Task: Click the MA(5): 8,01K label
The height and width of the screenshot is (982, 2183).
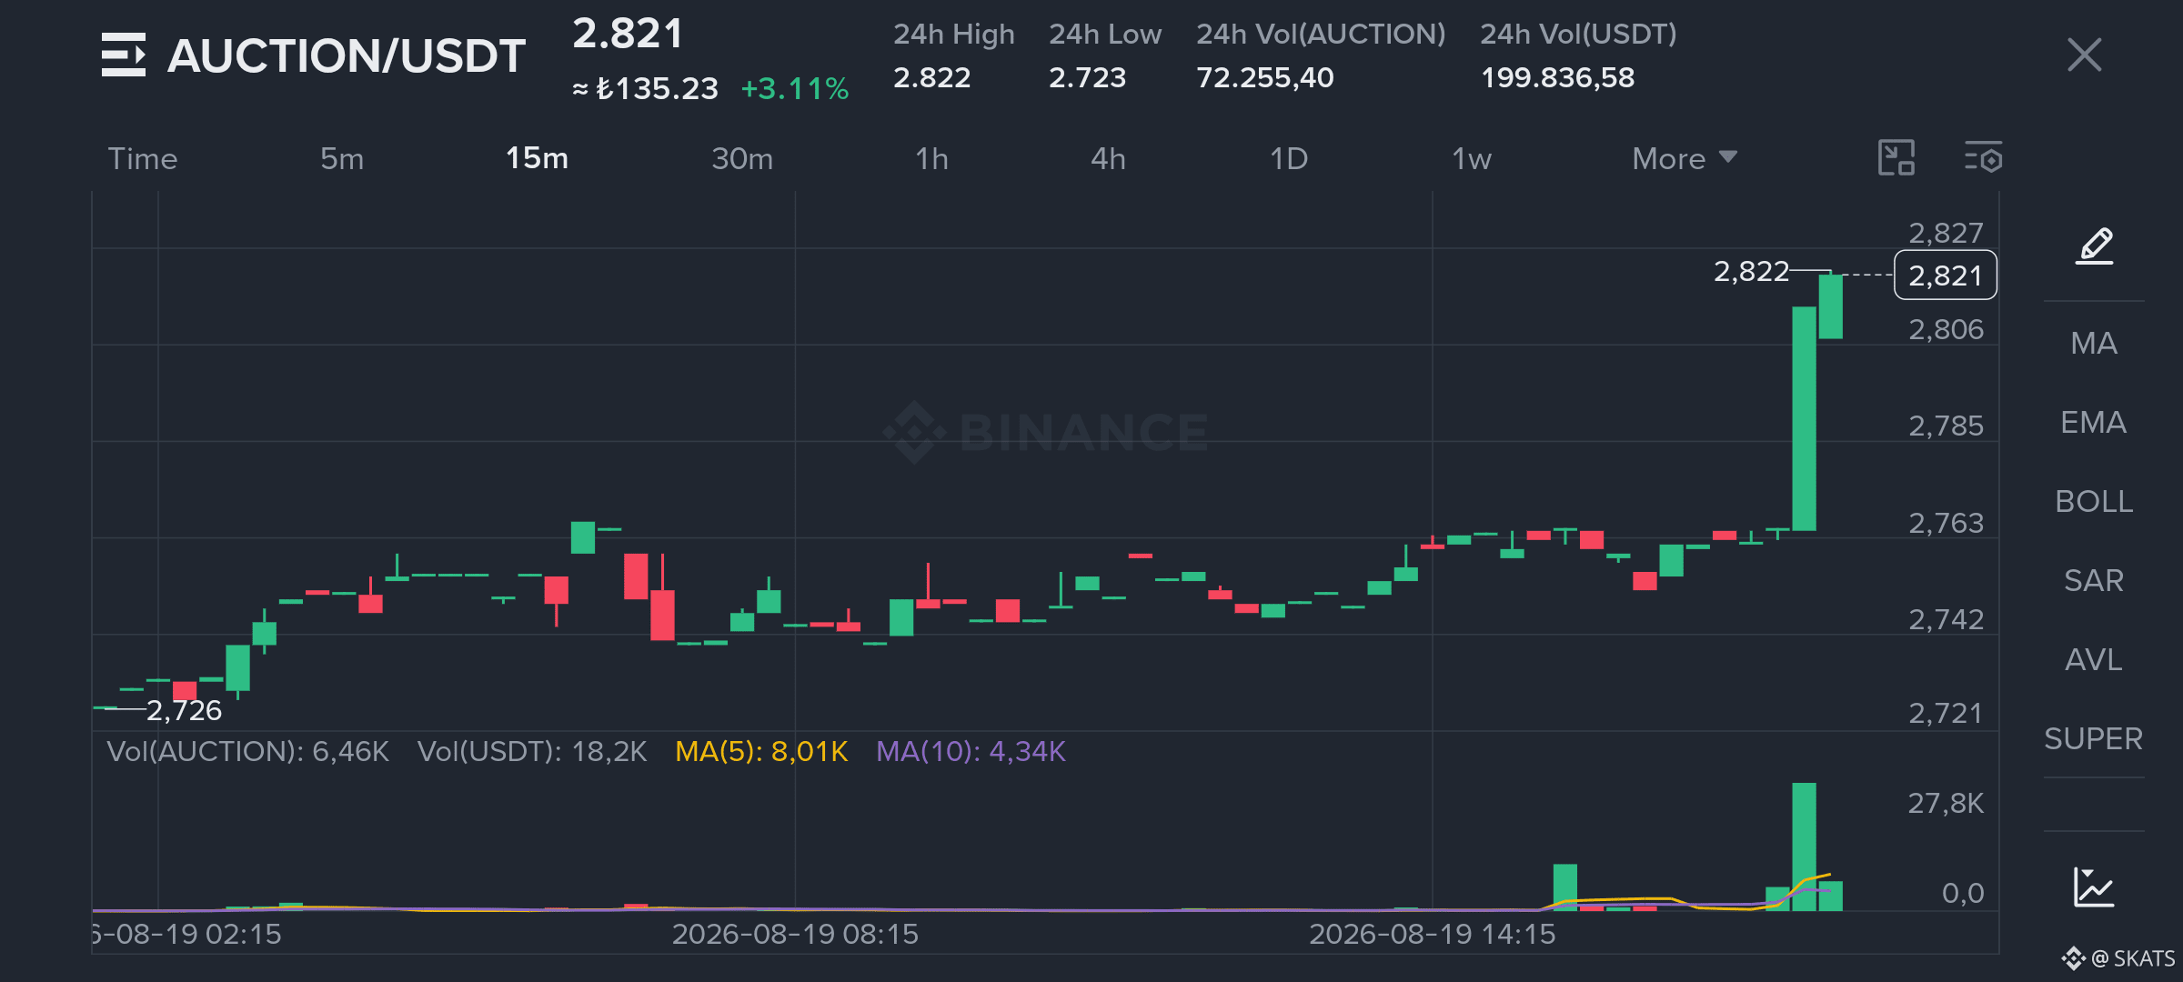Action: (x=761, y=752)
